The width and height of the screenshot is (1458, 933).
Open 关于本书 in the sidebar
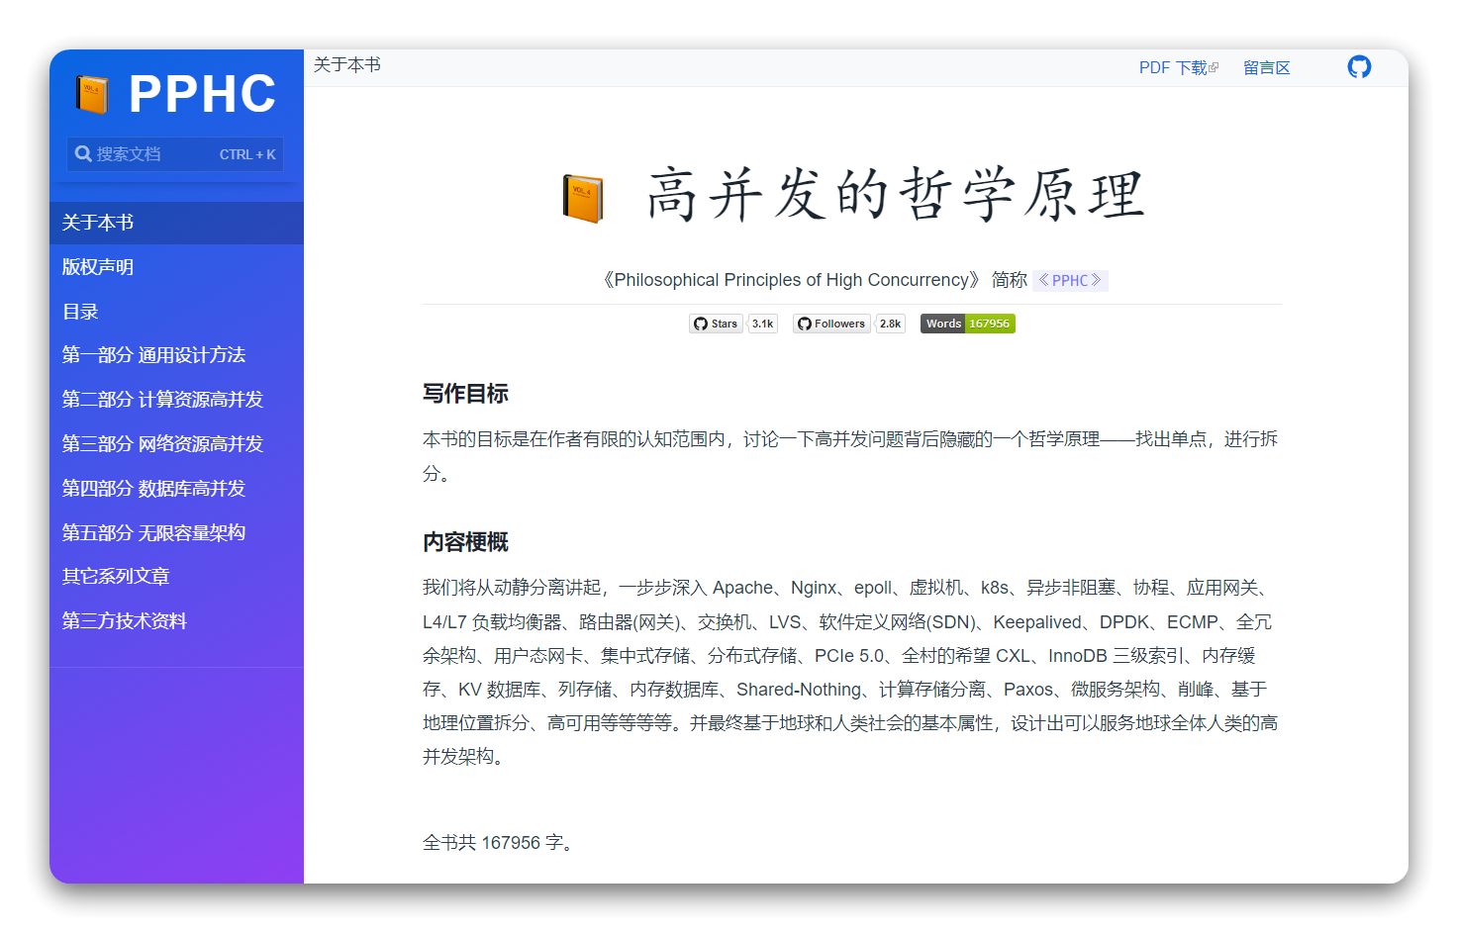(176, 223)
